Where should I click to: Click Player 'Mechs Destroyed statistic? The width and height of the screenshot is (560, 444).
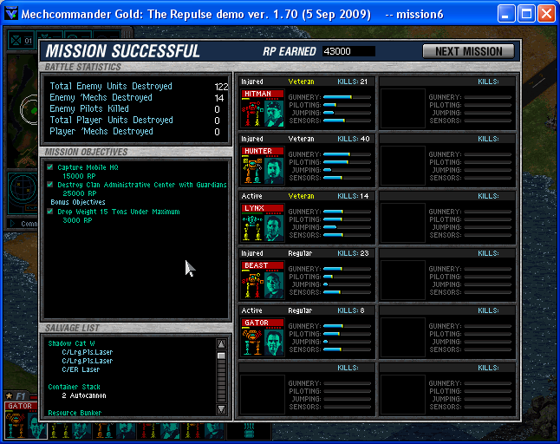[x=135, y=131]
